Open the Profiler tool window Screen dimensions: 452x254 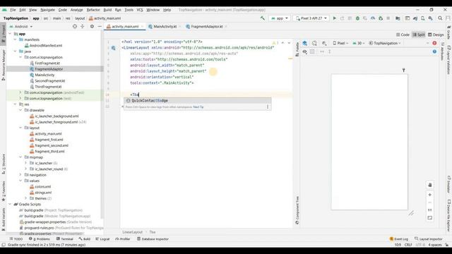pos(123,239)
